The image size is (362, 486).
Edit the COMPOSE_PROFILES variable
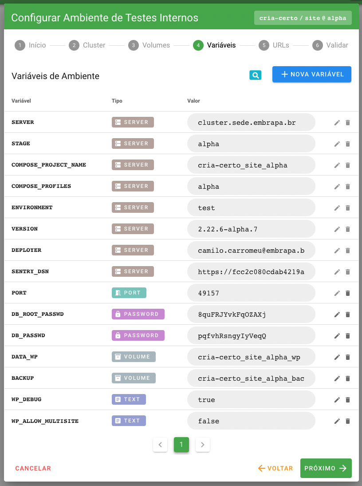tap(337, 187)
